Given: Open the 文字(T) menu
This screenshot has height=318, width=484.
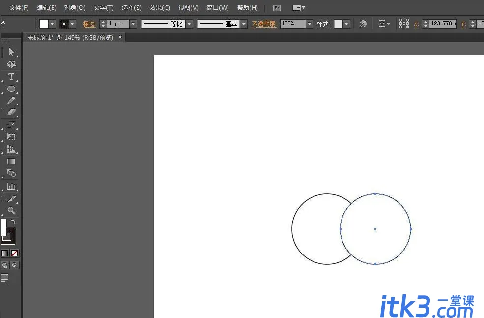Looking at the screenshot, I should point(104,8).
